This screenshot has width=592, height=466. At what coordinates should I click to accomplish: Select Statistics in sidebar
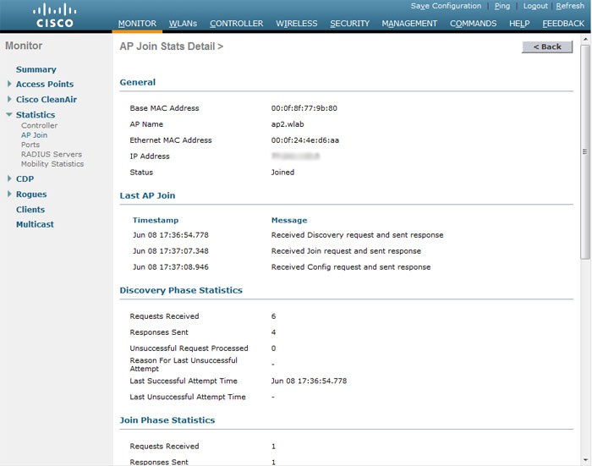pos(36,115)
